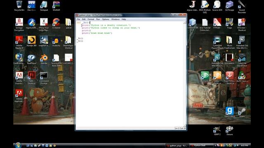Select the SteamApps Shortcut folder

(x=68, y=42)
